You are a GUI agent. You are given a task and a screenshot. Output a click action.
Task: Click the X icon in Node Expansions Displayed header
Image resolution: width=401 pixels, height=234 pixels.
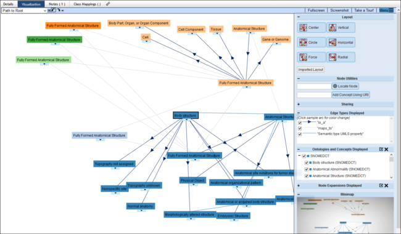(386, 185)
